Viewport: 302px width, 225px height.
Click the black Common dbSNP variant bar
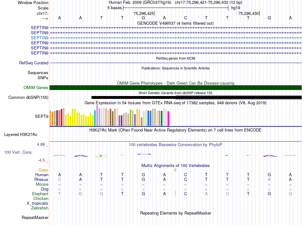pos(196,97)
